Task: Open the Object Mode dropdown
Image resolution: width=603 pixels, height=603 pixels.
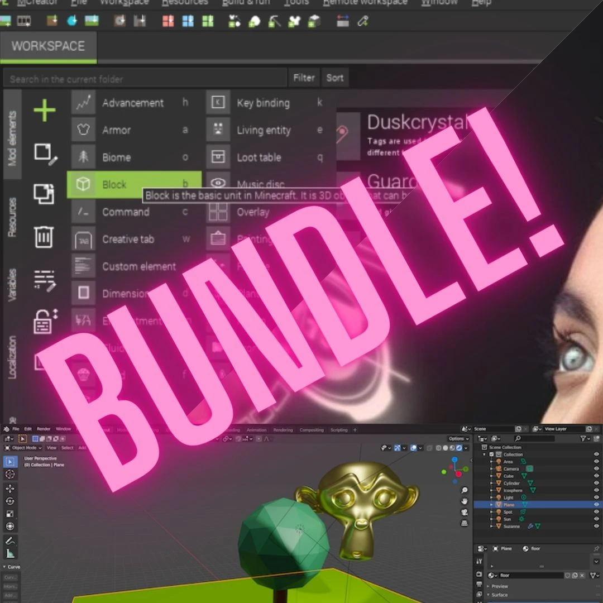Action: pyautogui.click(x=23, y=448)
